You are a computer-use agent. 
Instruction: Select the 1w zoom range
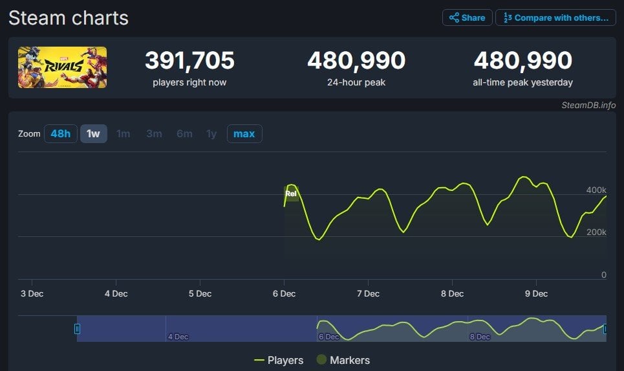click(x=94, y=133)
